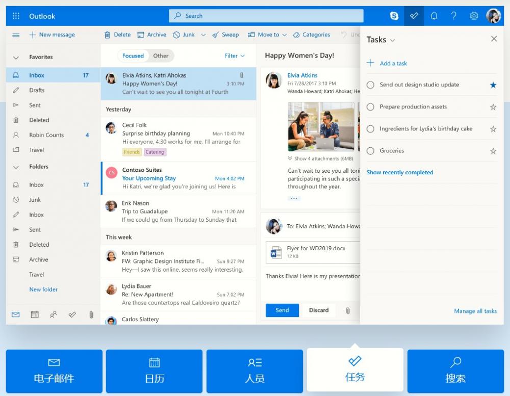Open the app launcher grid icon
This screenshot has height=396, width=510.
[x=16, y=16]
